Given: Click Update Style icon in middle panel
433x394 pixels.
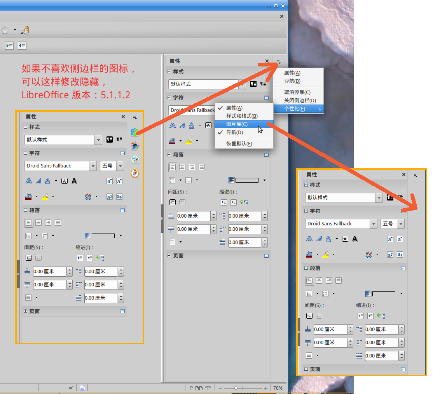Looking at the screenshot, I should click(263, 84).
